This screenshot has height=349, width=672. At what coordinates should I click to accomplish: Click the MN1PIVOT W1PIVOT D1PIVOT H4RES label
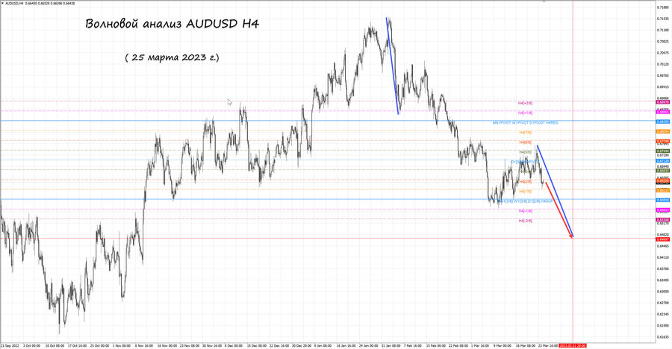[525, 122]
